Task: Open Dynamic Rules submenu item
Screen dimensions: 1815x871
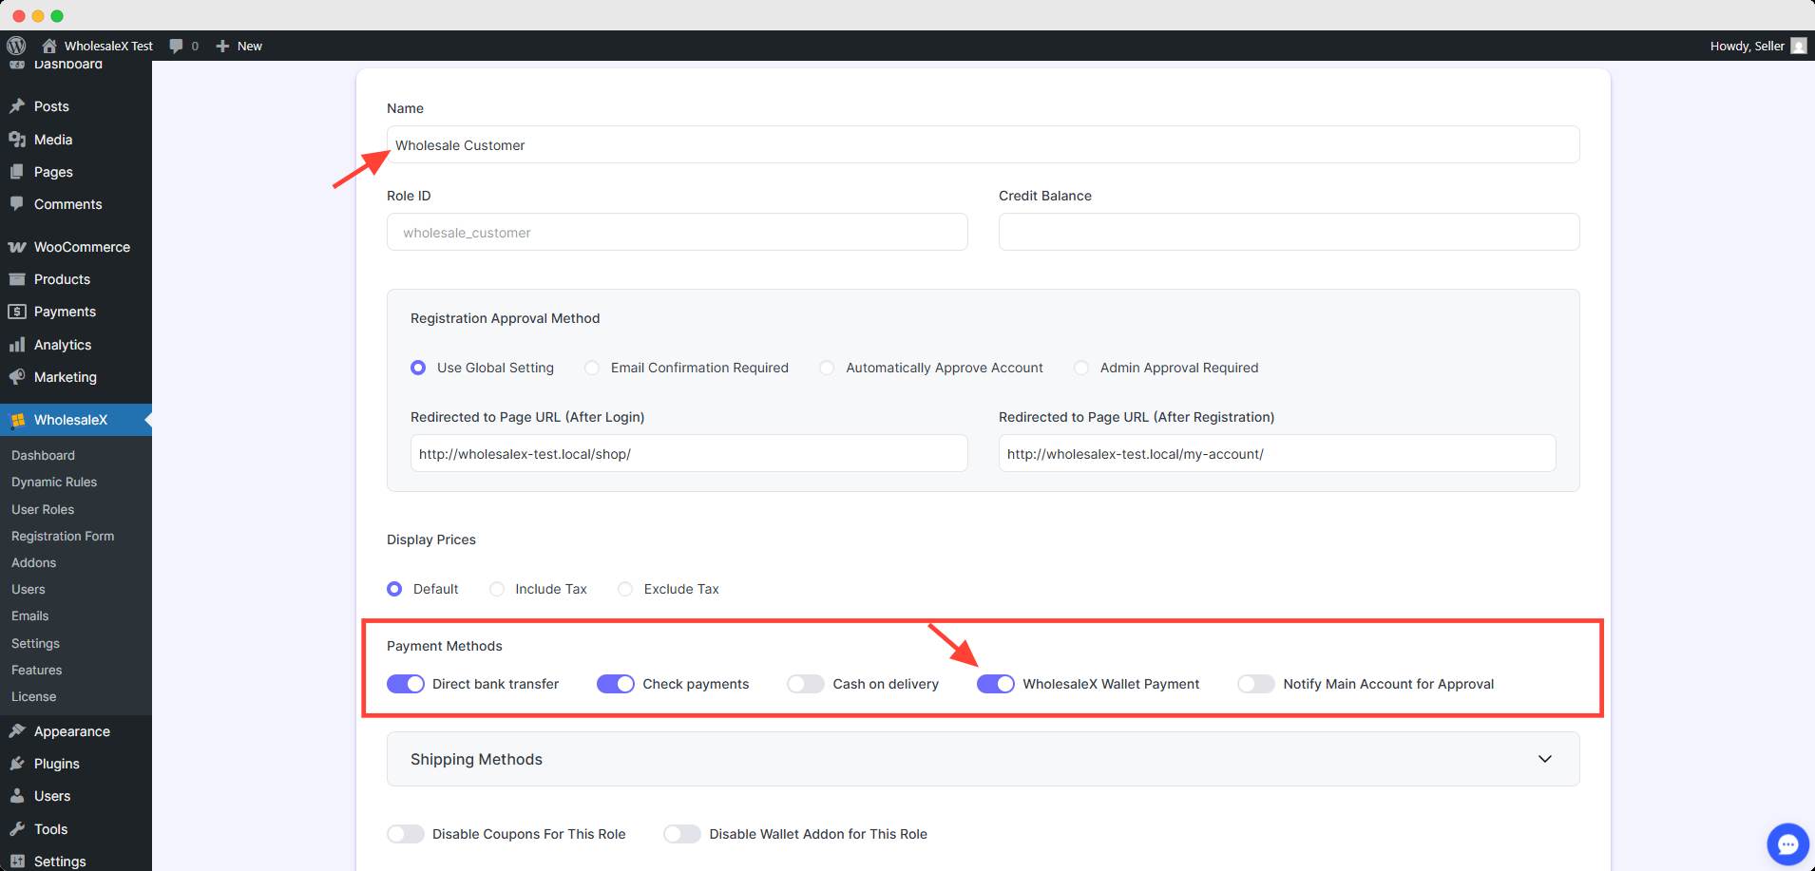Action: (54, 483)
